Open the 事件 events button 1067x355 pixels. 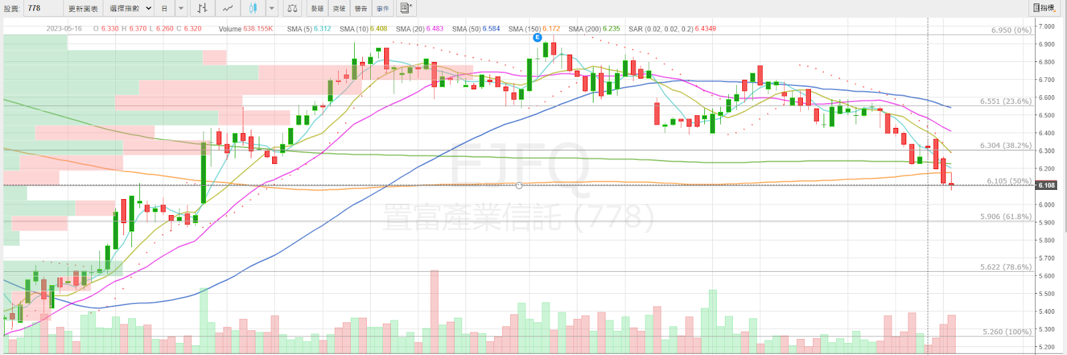click(383, 9)
